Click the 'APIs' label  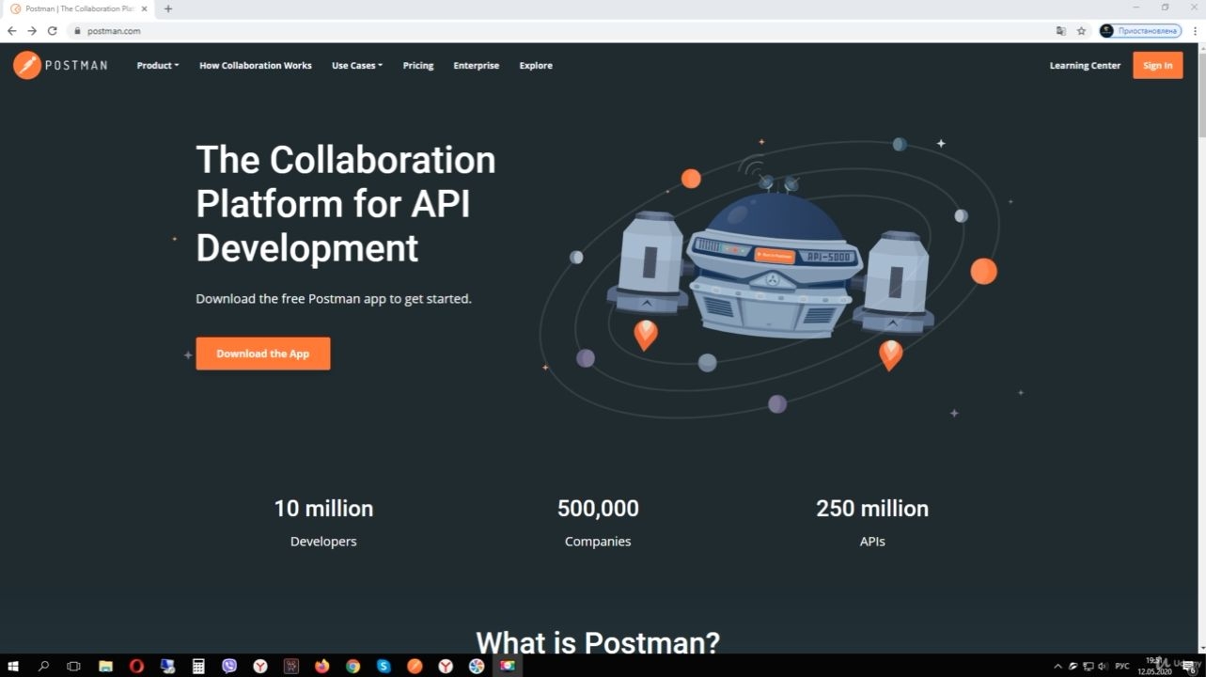pyautogui.click(x=872, y=542)
